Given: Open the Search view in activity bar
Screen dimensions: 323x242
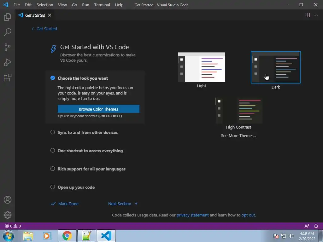Looking at the screenshot, I should click(8, 32).
